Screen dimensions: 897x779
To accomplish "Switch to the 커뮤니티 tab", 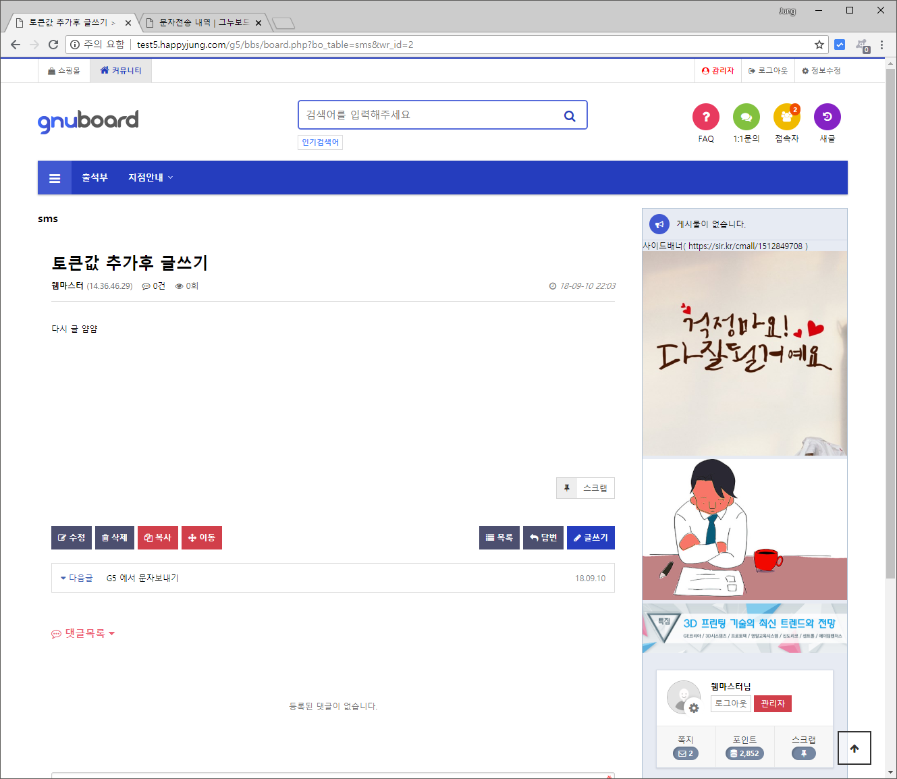I will 120,70.
